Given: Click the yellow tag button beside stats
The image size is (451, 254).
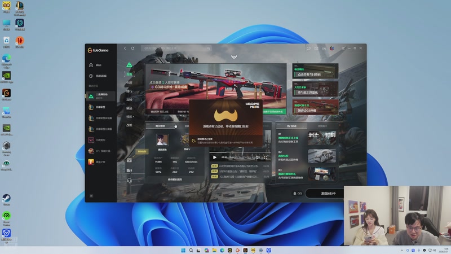Looking at the screenshot, I should pos(142,151).
